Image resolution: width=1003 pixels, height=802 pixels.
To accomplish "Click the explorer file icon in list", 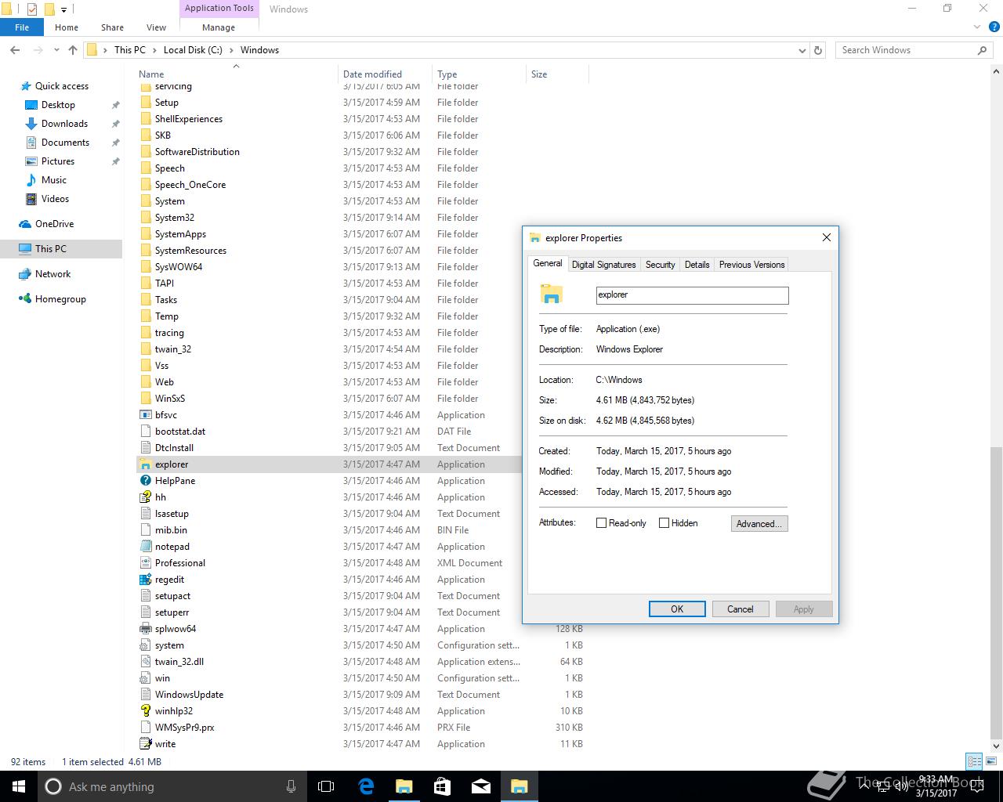I will pyautogui.click(x=145, y=464).
